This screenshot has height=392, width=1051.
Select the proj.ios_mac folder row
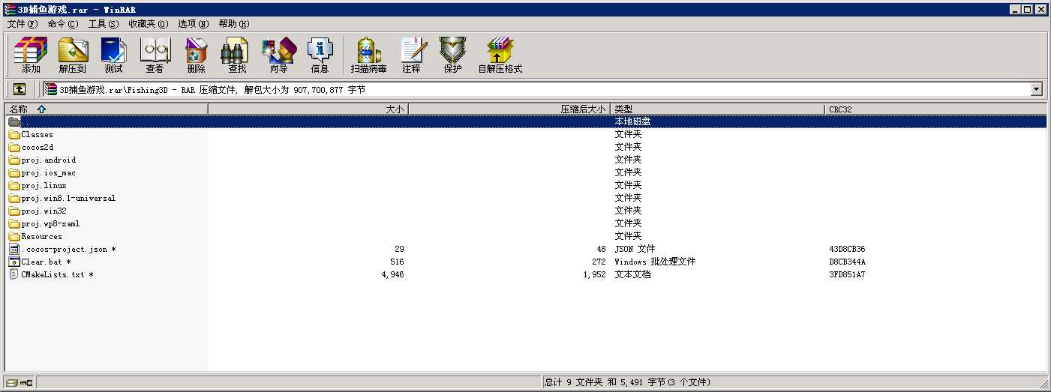pos(525,172)
